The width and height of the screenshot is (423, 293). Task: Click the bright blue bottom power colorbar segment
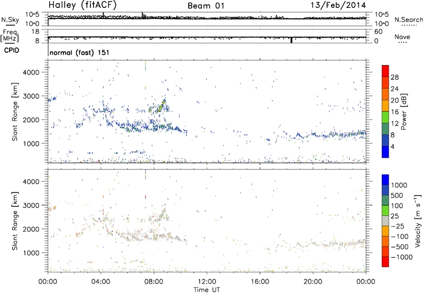coord(385,152)
